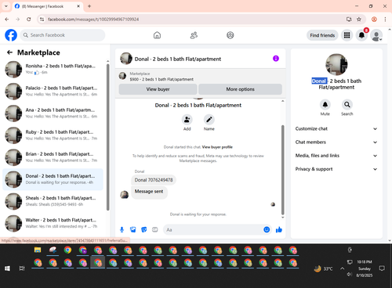
Task: Click the Message sent bubble
Action: tap(149, 193)
